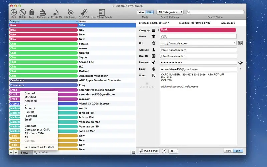Open the Edit Emails toolbar icon
Viewport: 267px width, 167px height.
70,12
